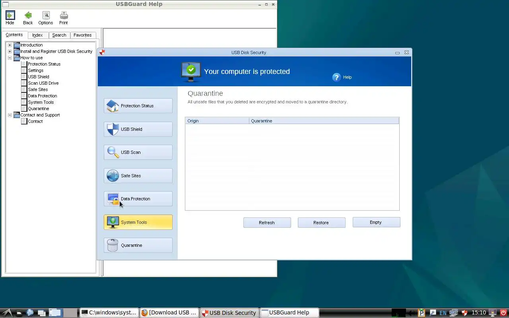
Task: Click the workspace pager on the taskbar
Action: 62,313
